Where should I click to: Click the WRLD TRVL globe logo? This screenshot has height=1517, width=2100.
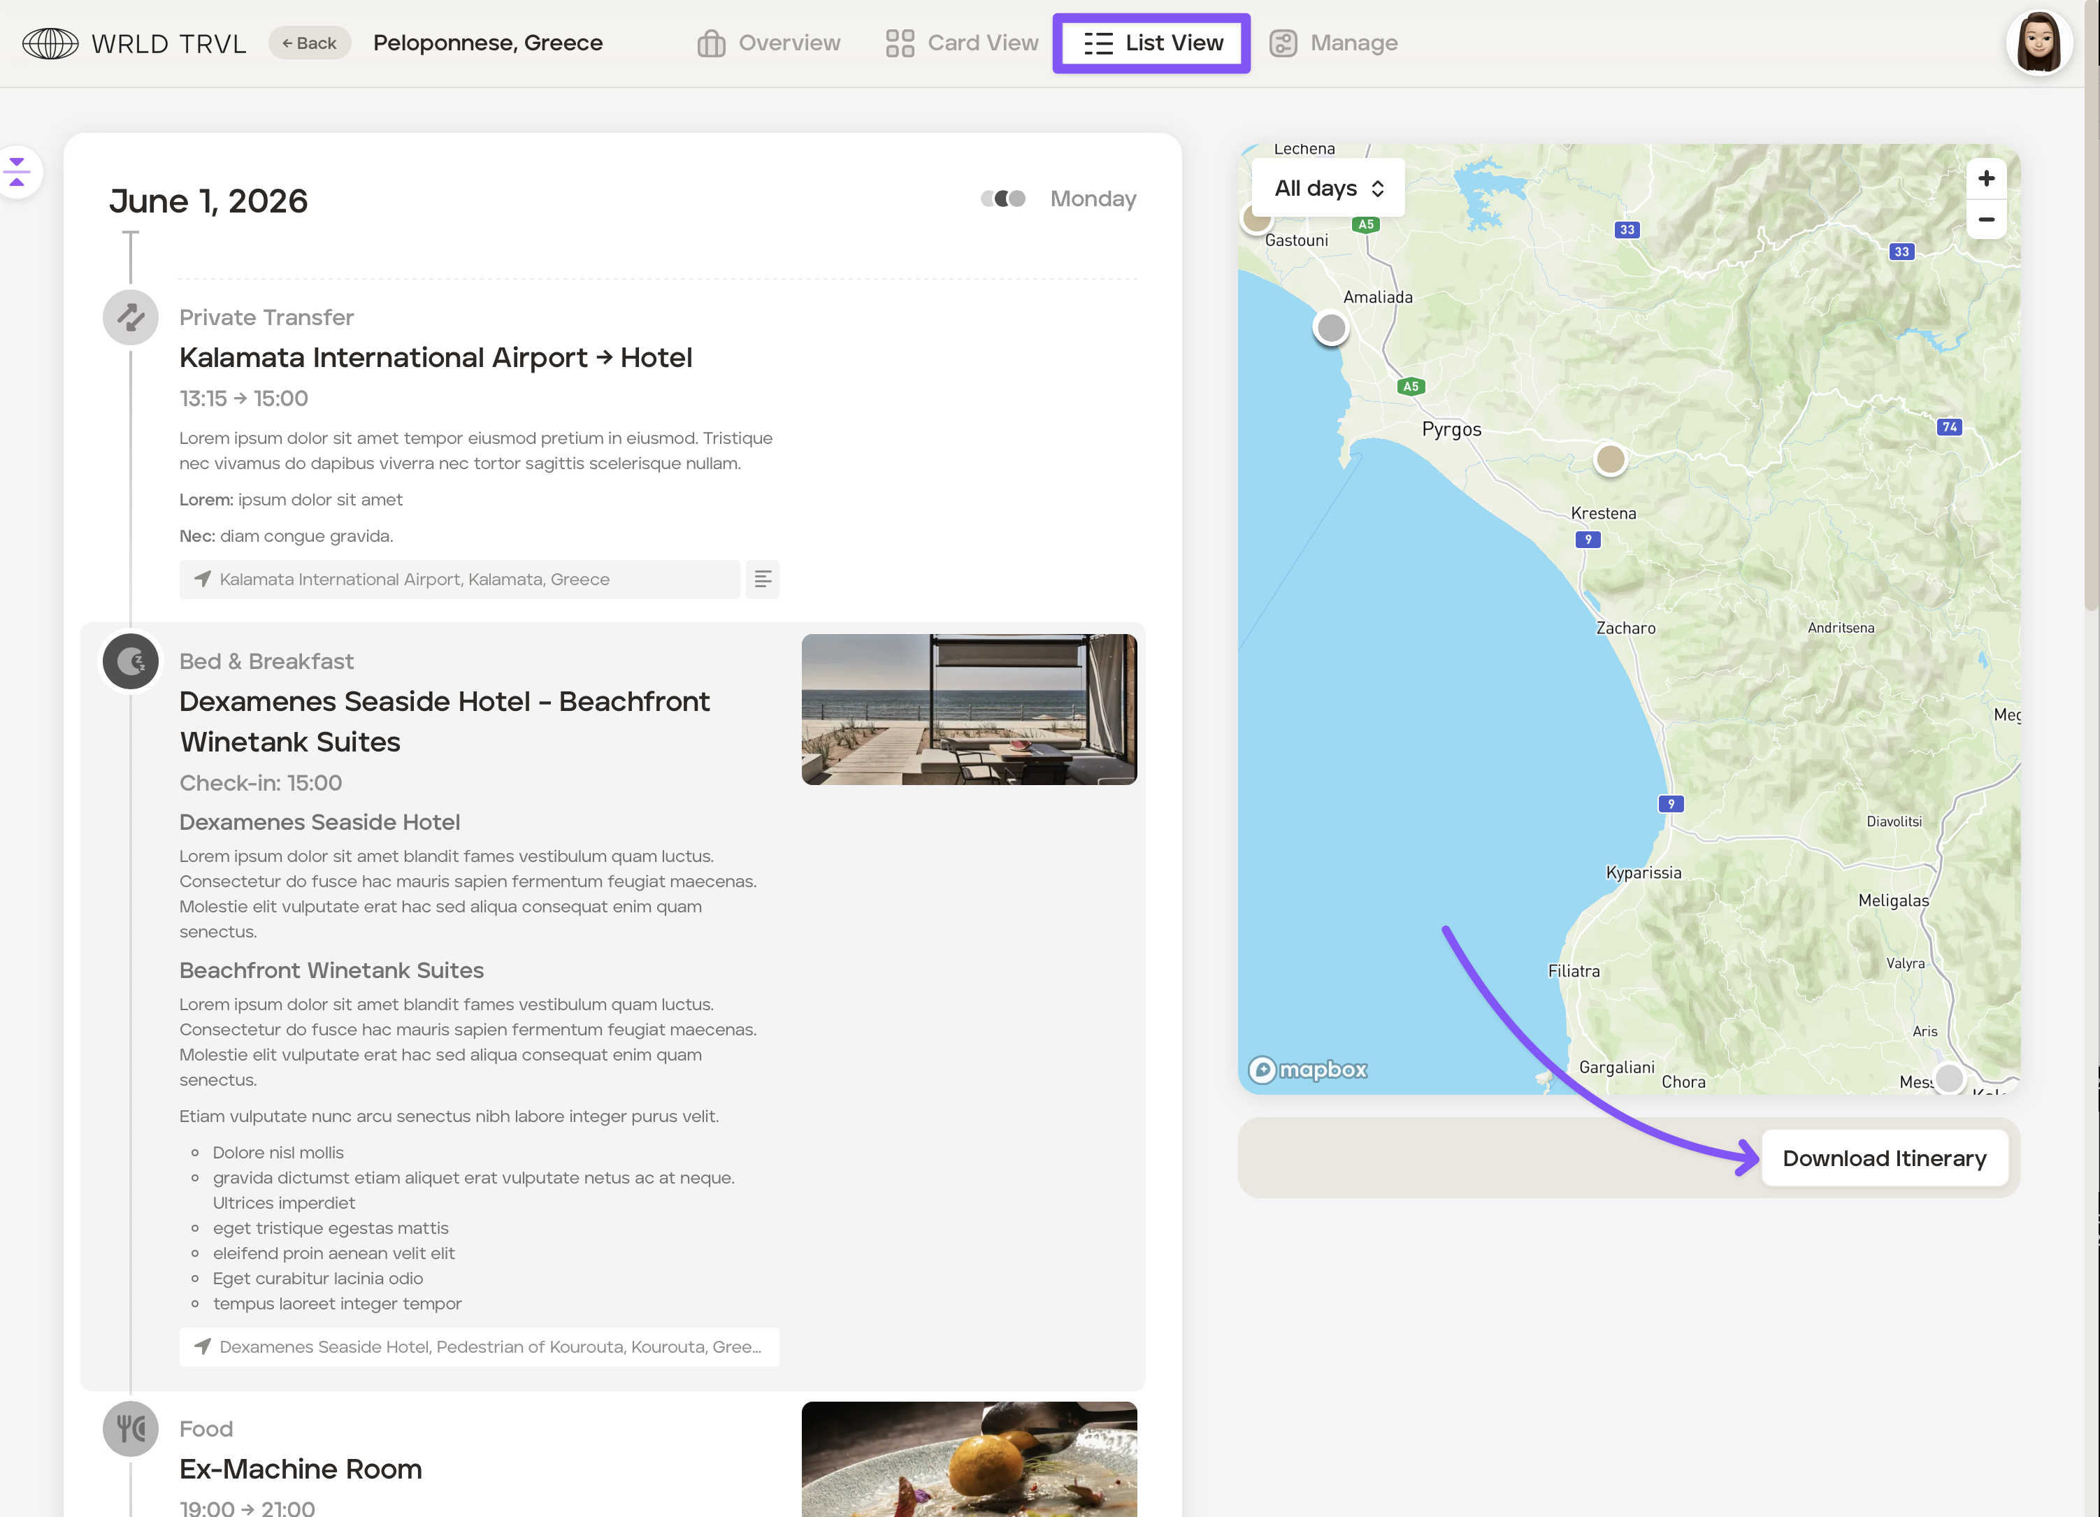click(50, 43)
